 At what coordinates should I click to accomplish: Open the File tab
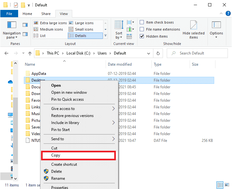point(9,14)
